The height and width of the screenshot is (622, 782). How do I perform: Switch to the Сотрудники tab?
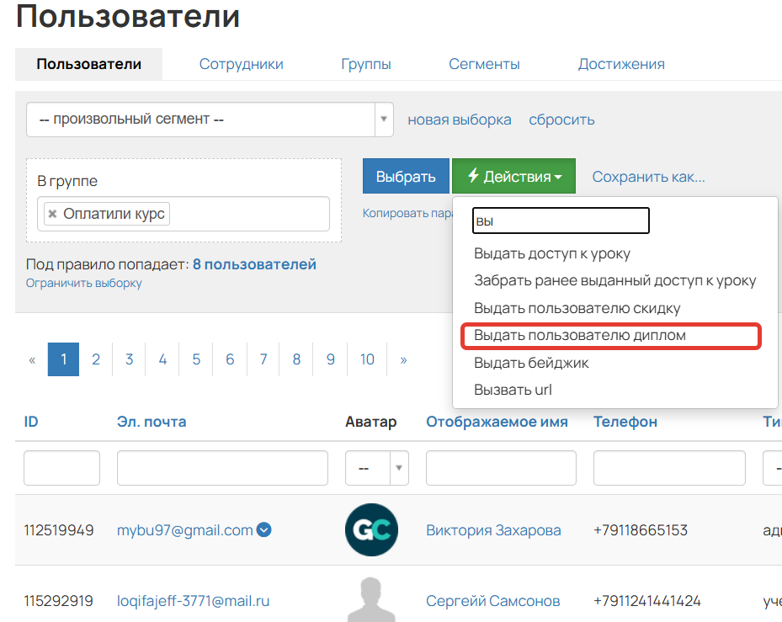tap(242, 64)
